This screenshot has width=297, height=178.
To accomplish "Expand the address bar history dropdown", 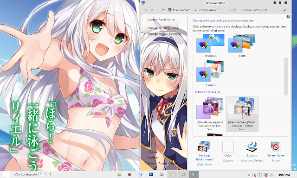I will pyautogui.click(x=230, y=10).
